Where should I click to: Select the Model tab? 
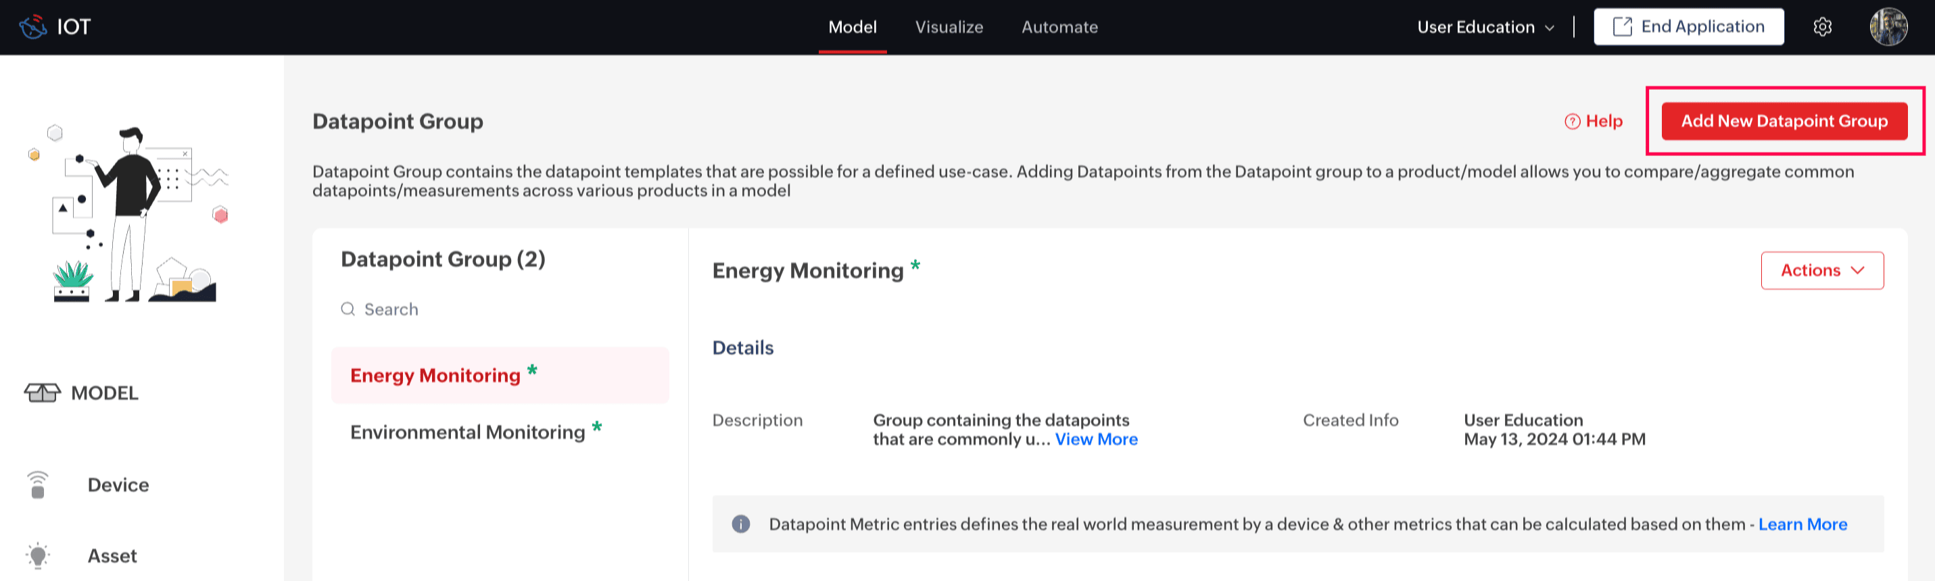click(852, 27)
